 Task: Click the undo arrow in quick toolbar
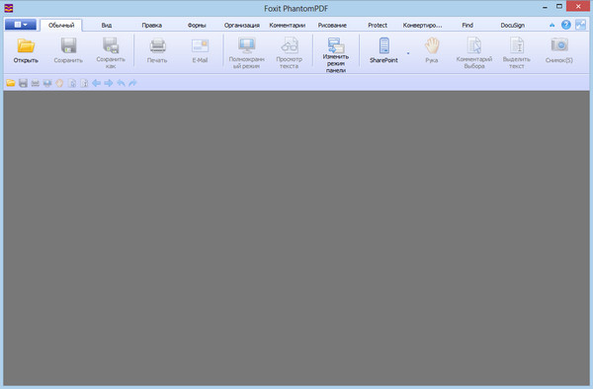[121, 83]
